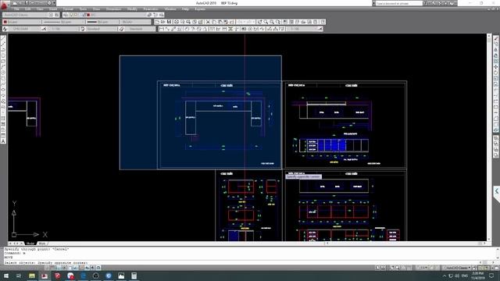Open the ByLayer linetype dropdown
Viewport: 500px width, 281px height.
[x=64, y=22]
